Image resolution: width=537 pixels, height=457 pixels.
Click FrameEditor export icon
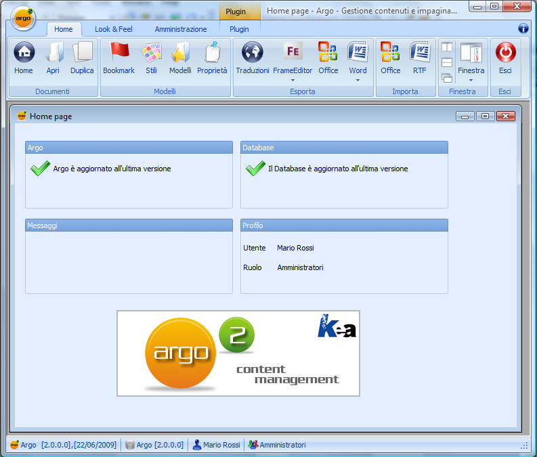click(293, 51)
